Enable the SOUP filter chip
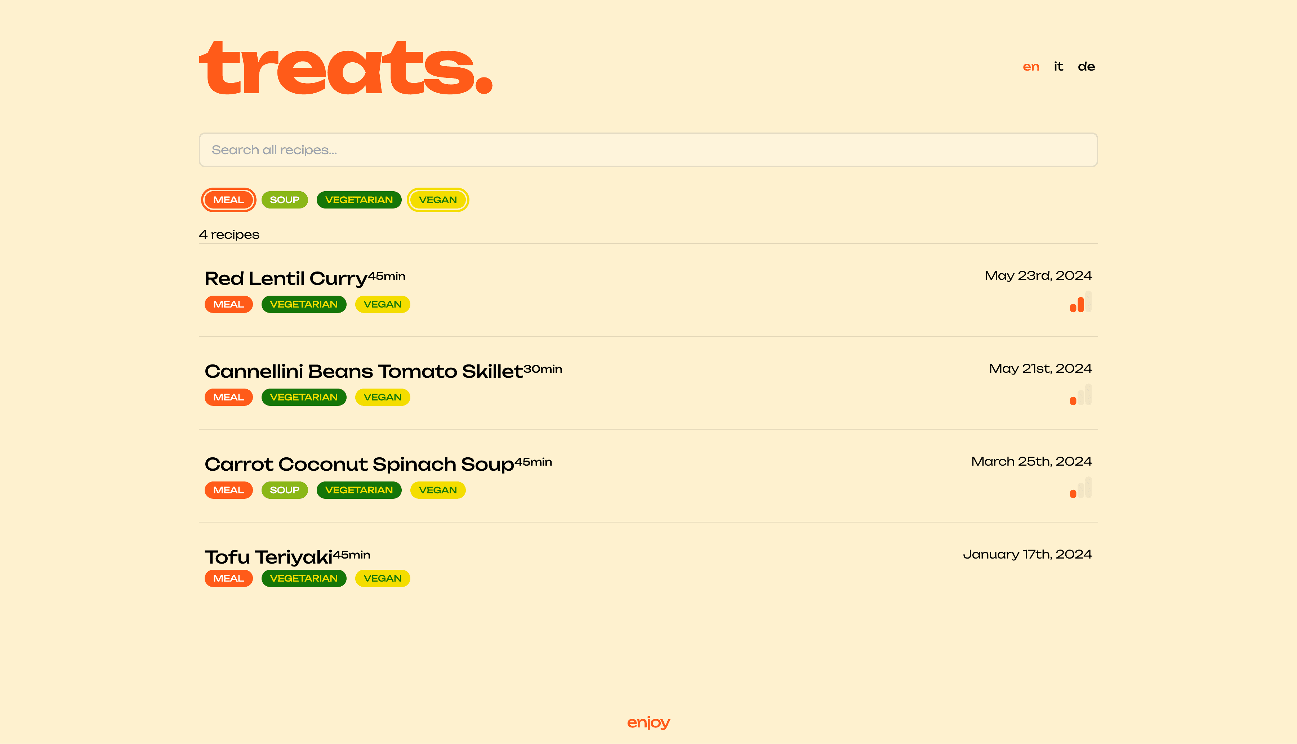Screen dimensions: 1297x744 (284, 200)
